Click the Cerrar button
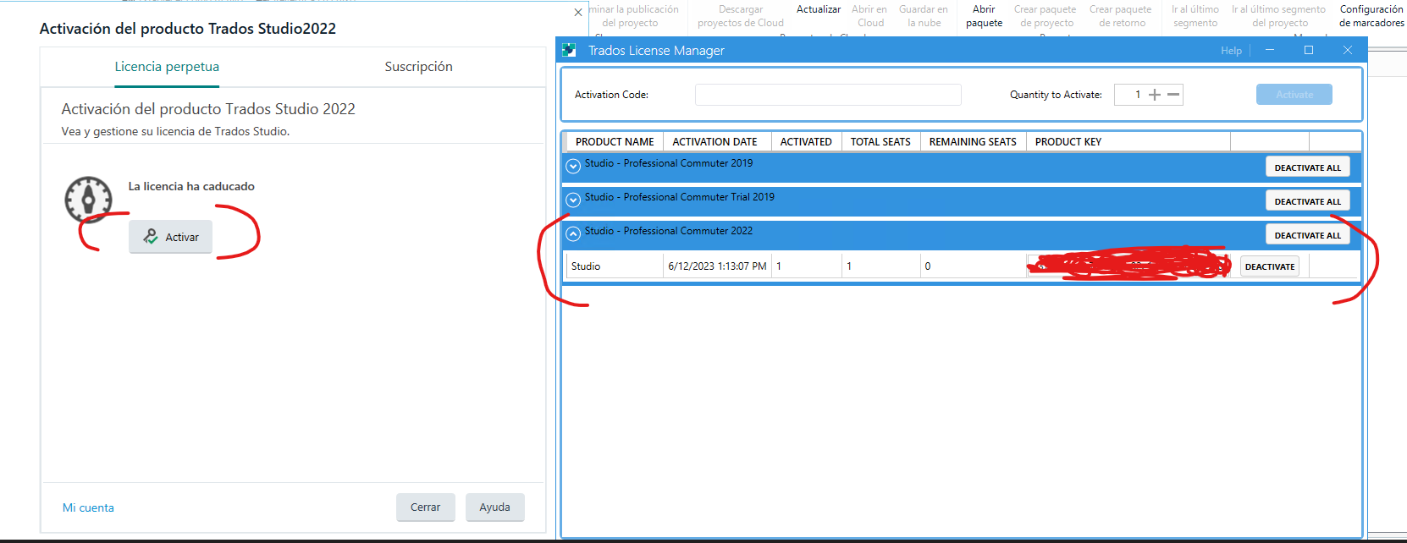1407x543 pixels. point(426,507)
